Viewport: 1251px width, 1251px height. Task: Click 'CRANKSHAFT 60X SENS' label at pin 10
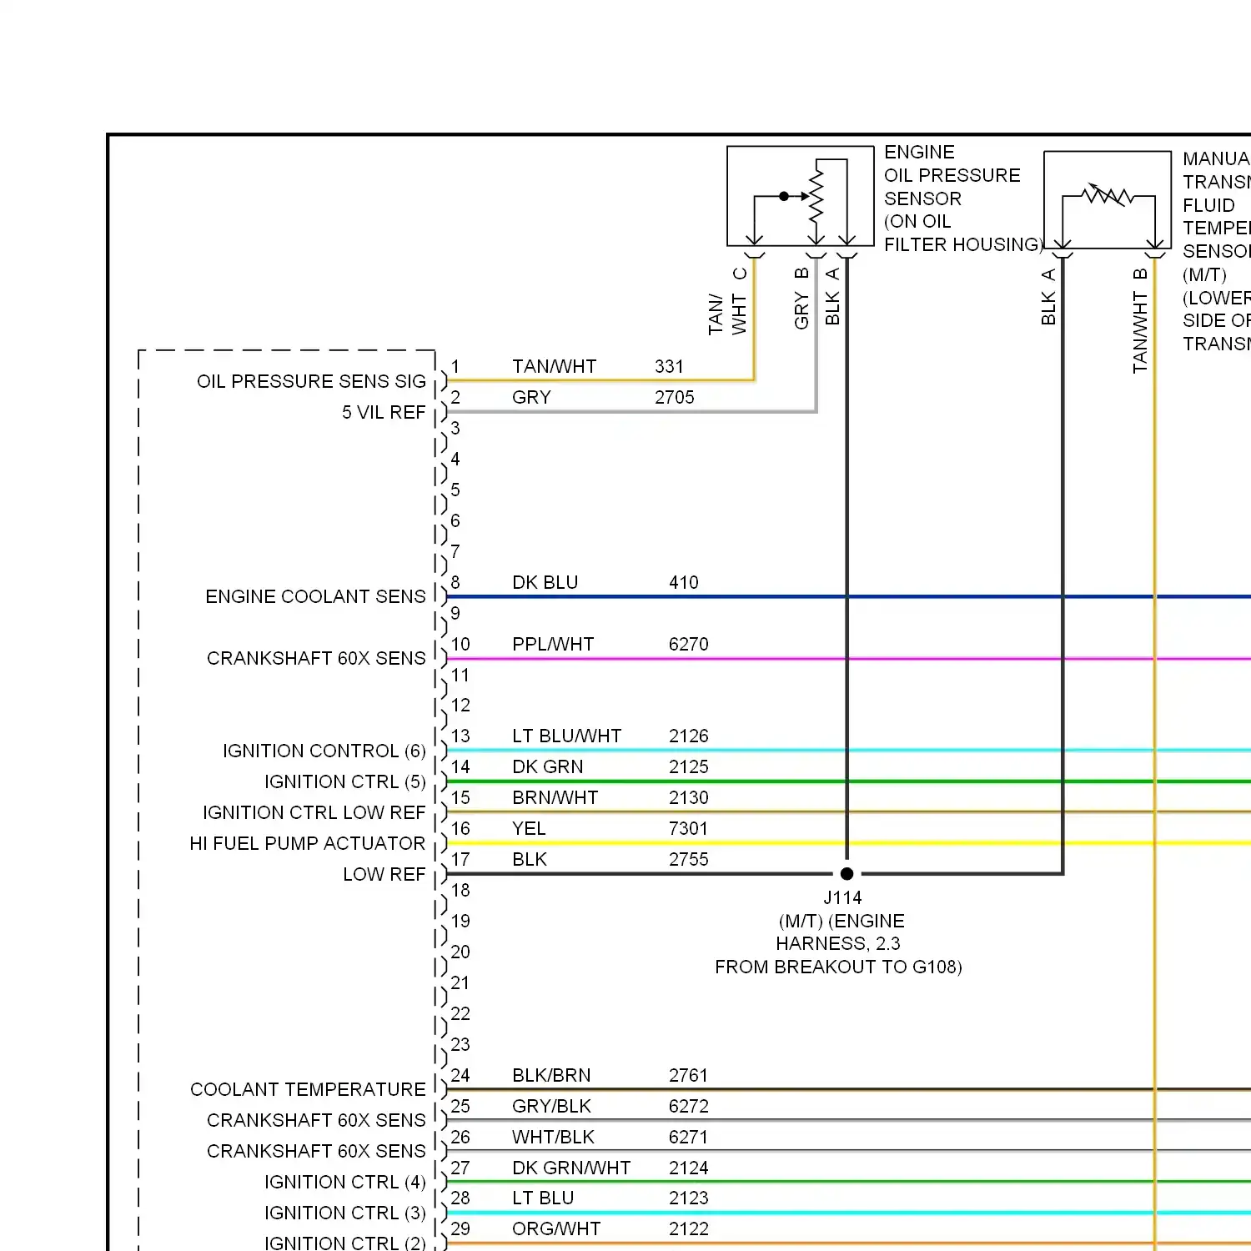pyautogui.click(x=316, y=658)
